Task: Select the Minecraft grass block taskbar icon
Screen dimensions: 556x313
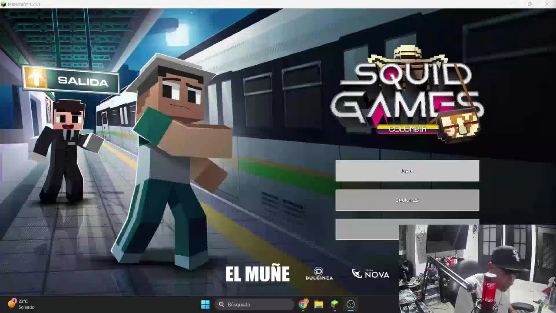Action: click(x=334, y=304)
